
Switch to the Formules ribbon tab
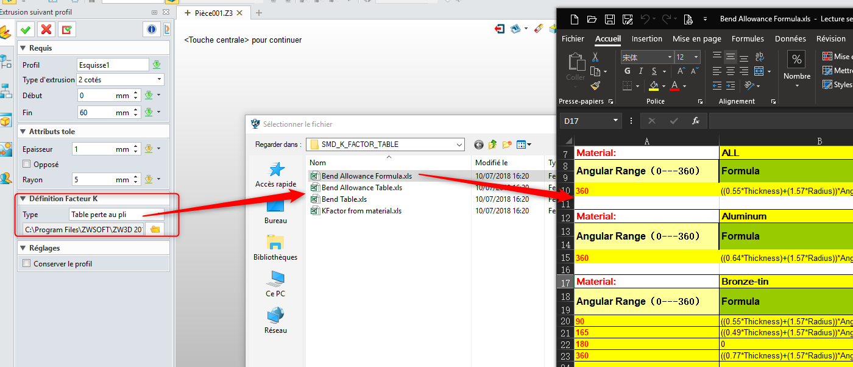click(748, 38)
